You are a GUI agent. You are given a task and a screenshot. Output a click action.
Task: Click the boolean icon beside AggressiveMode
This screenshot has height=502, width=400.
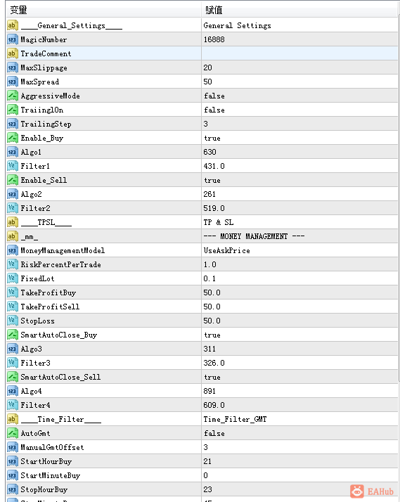pyautogui.click(x=12, y=96)
